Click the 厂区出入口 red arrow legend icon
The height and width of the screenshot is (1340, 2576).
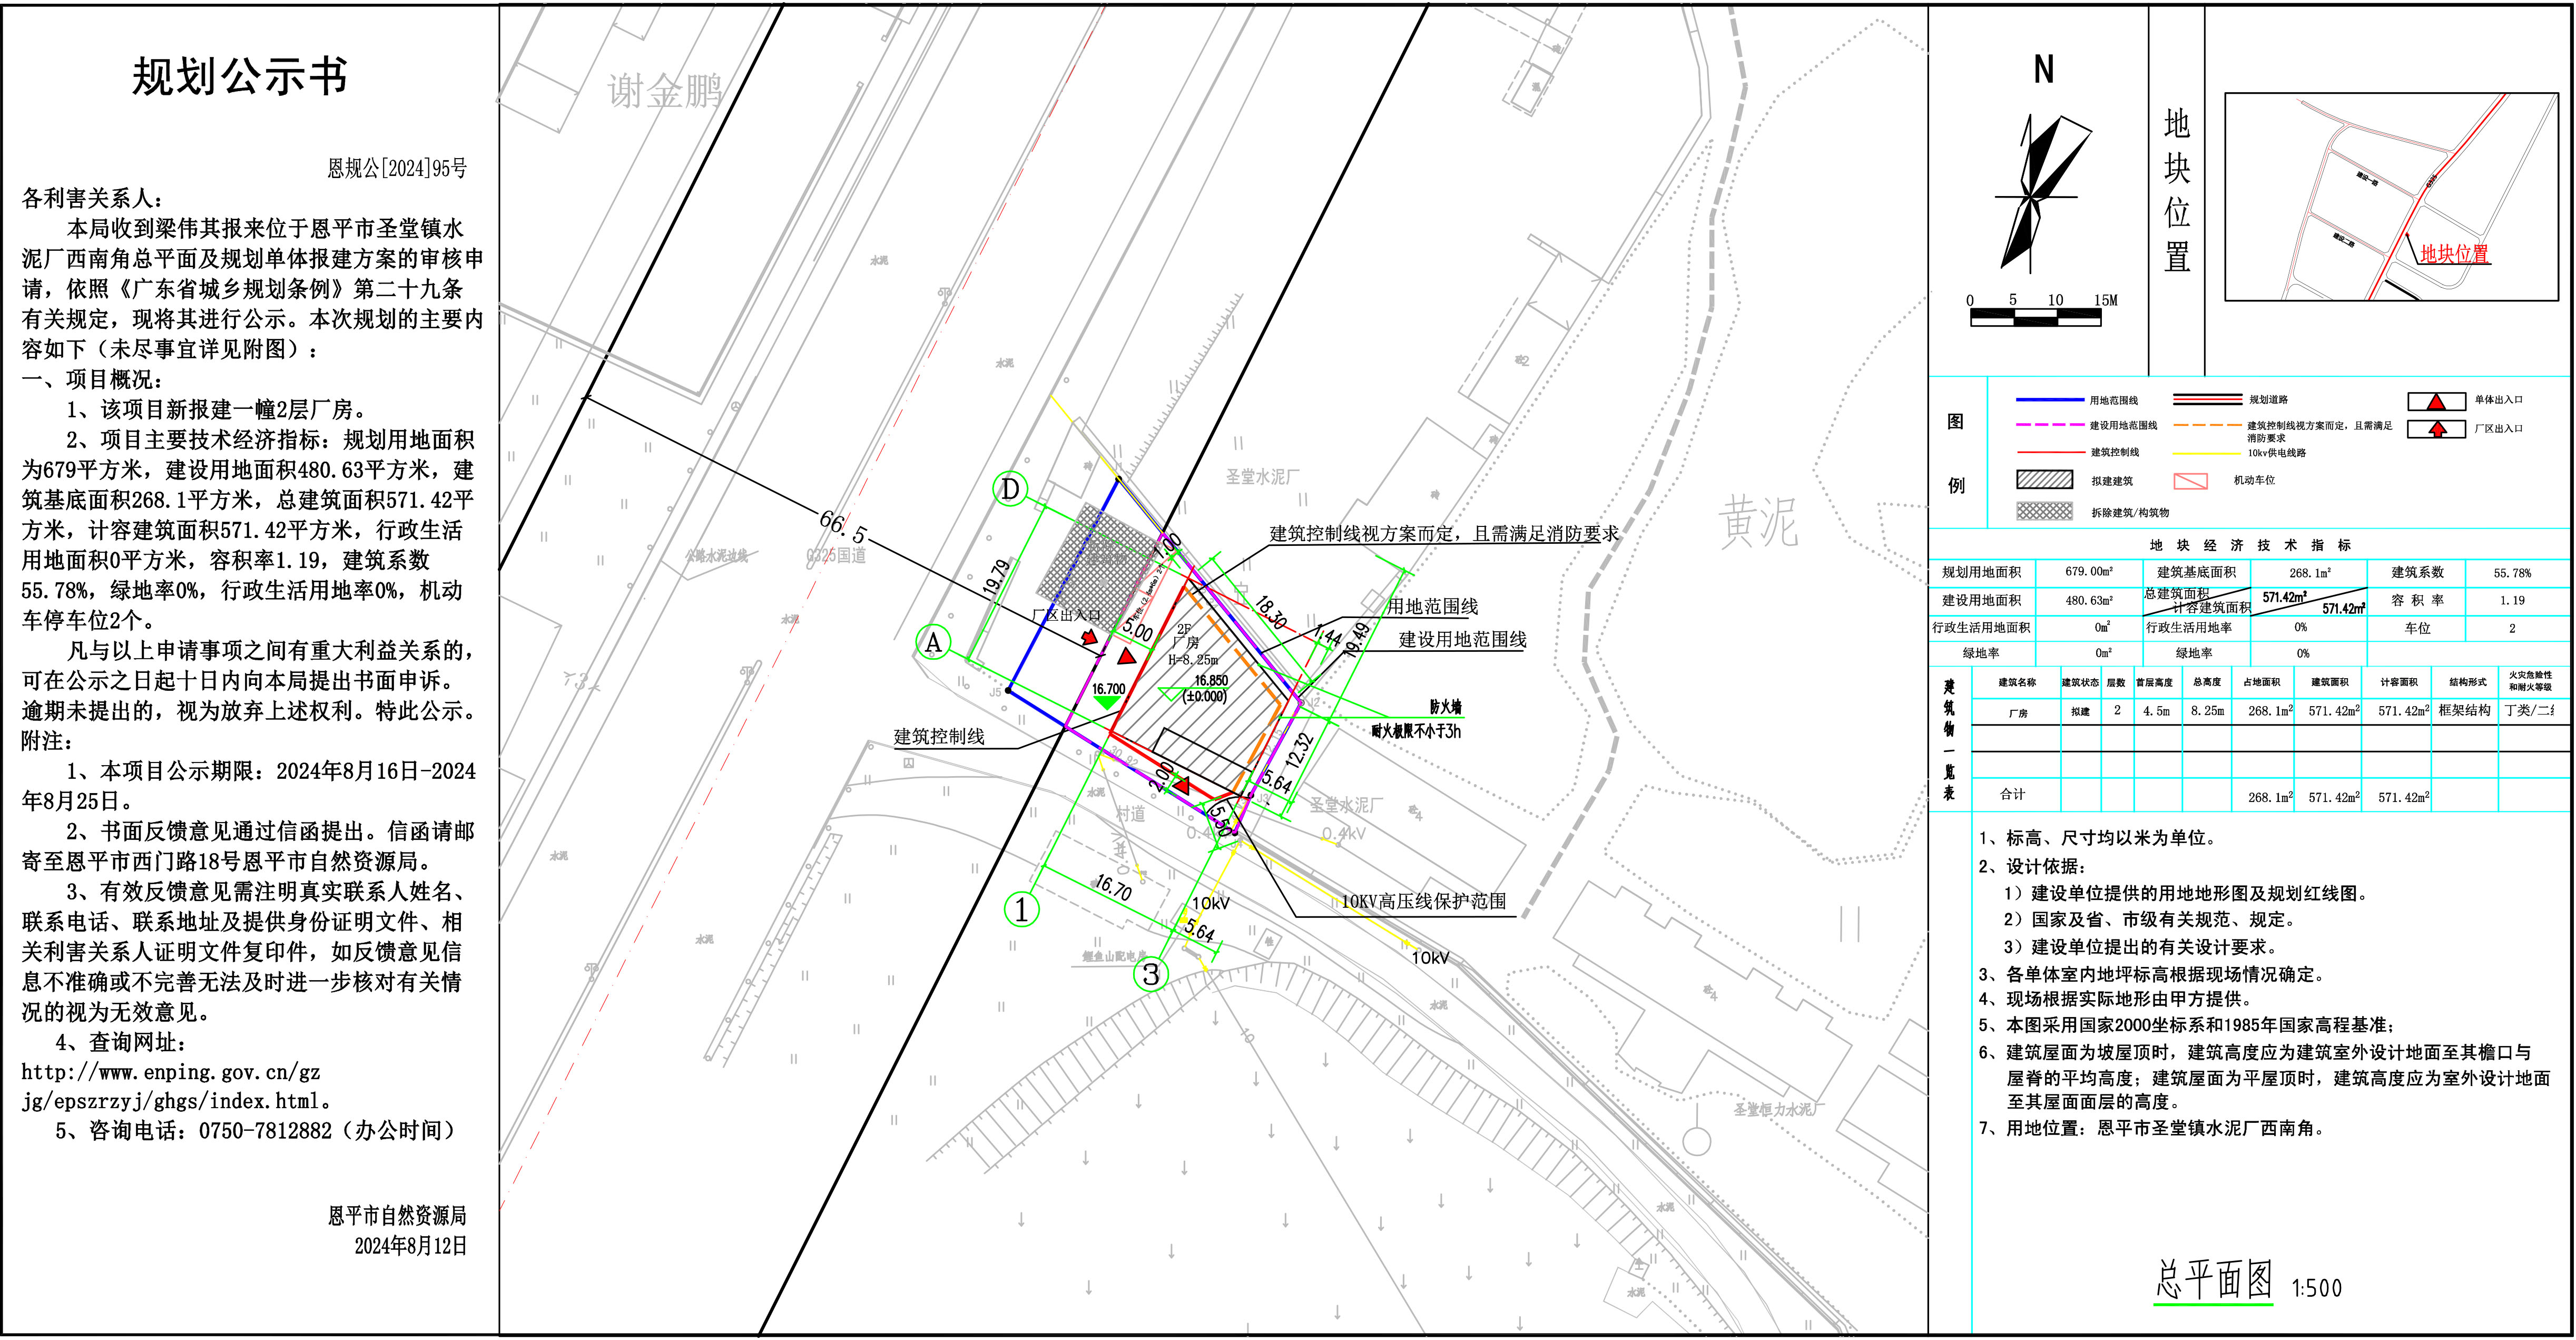pyautogui.click(x=2436, y=429)
